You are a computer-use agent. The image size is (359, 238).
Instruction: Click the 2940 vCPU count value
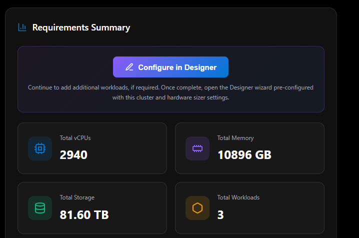73,155
